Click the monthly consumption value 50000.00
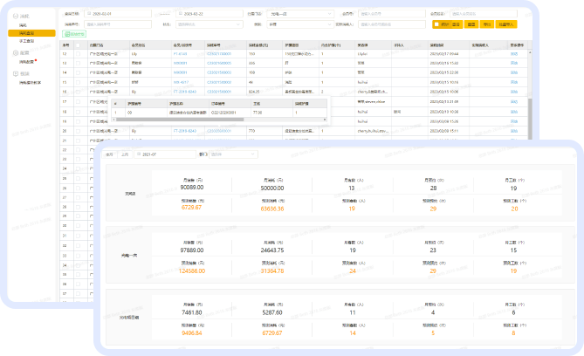Screen dimensions: 584x356 tap(272, 188)
